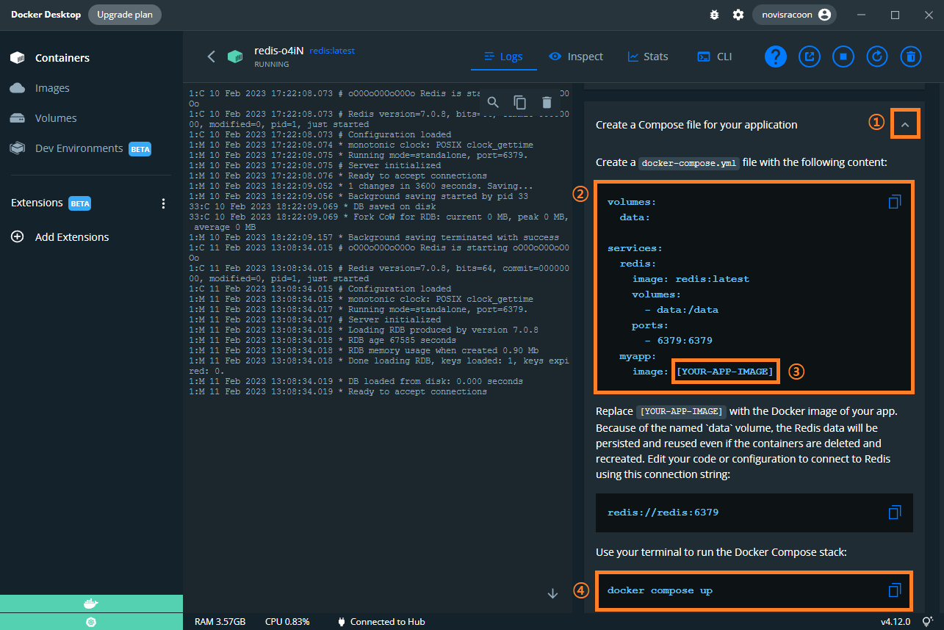Stop the redis-o4iN container
This screenshot has height=630, width=944.
(x=843, y=57)
